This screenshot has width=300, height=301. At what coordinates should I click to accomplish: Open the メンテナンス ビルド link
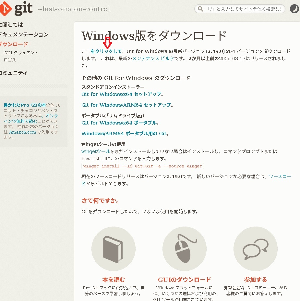153,59
